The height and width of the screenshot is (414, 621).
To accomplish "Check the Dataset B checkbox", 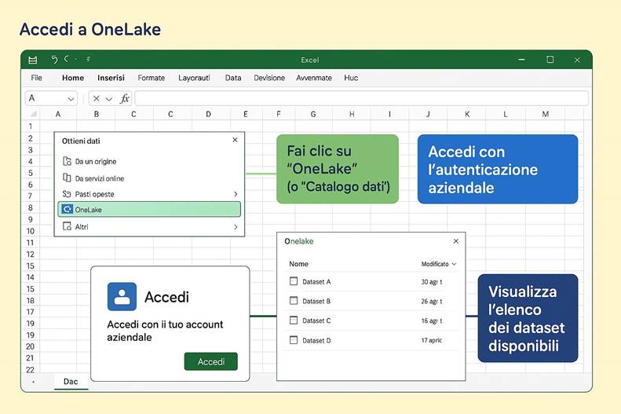I will coord(294,301).
